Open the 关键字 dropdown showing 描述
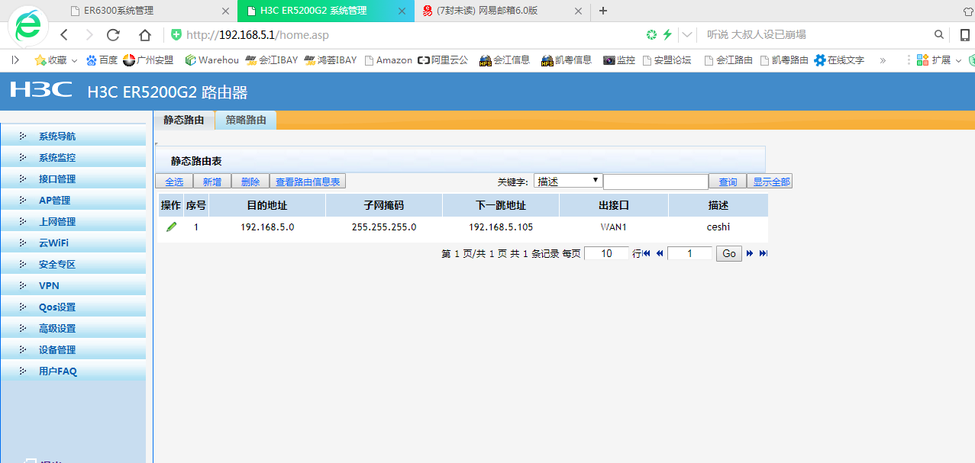This screenshot has width=975, height=463. (x=568, y=181)
